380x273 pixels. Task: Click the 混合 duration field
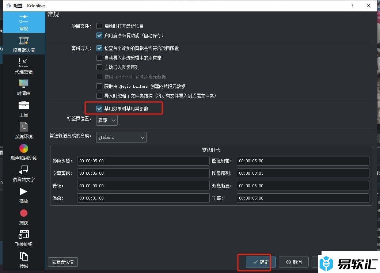[x=143, y=198]
